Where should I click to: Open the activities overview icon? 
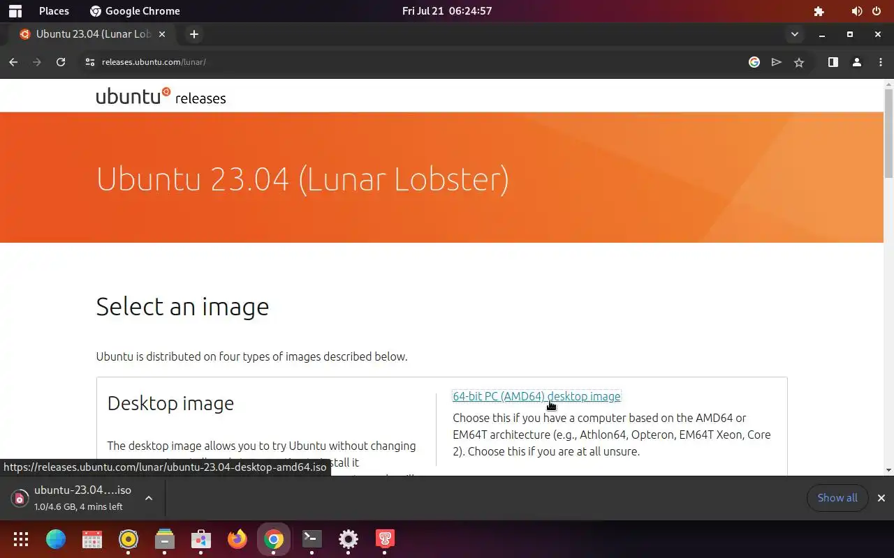[15, 11]
